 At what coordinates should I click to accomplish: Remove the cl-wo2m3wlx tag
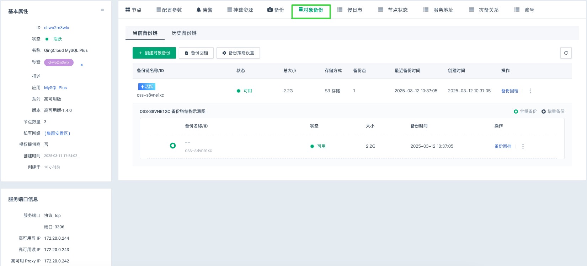click(x=81, y=65)
